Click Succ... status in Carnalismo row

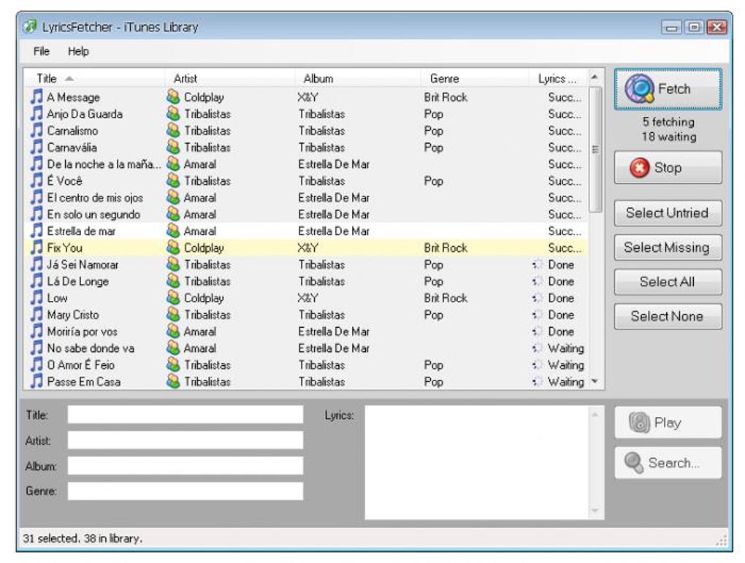tap(565, 131)
